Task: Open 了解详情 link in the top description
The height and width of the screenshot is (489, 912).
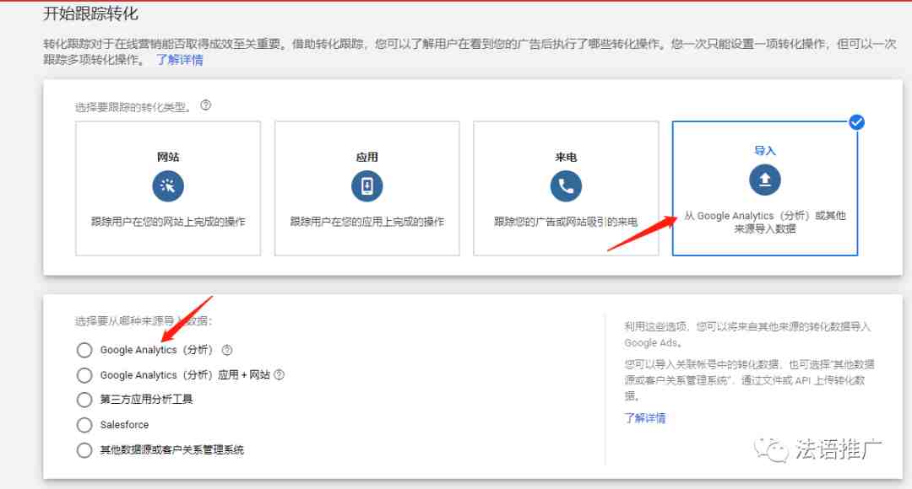Action: coord(180,59)
